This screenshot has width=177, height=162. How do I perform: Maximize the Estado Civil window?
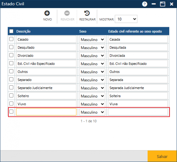pos(162,4)
